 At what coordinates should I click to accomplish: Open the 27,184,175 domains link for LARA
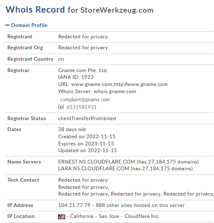point(167,169)
